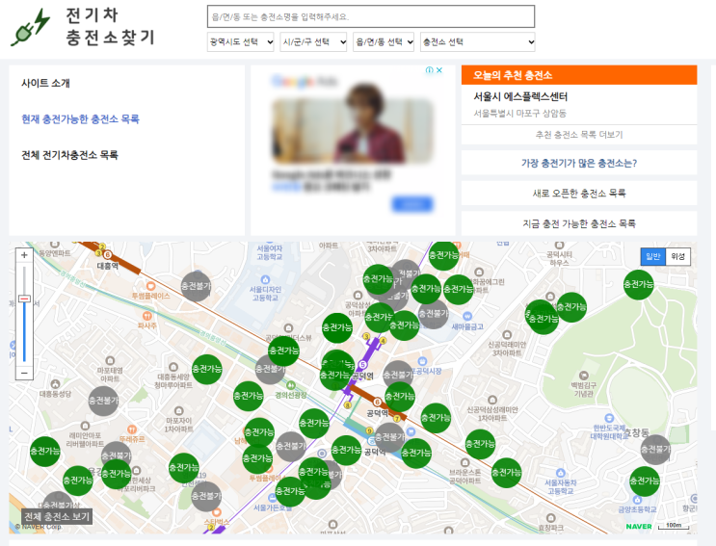The width and height of the screenshot is (716, 546).
Task: Click the ad info icon
Action: click(x=429, y=69)
